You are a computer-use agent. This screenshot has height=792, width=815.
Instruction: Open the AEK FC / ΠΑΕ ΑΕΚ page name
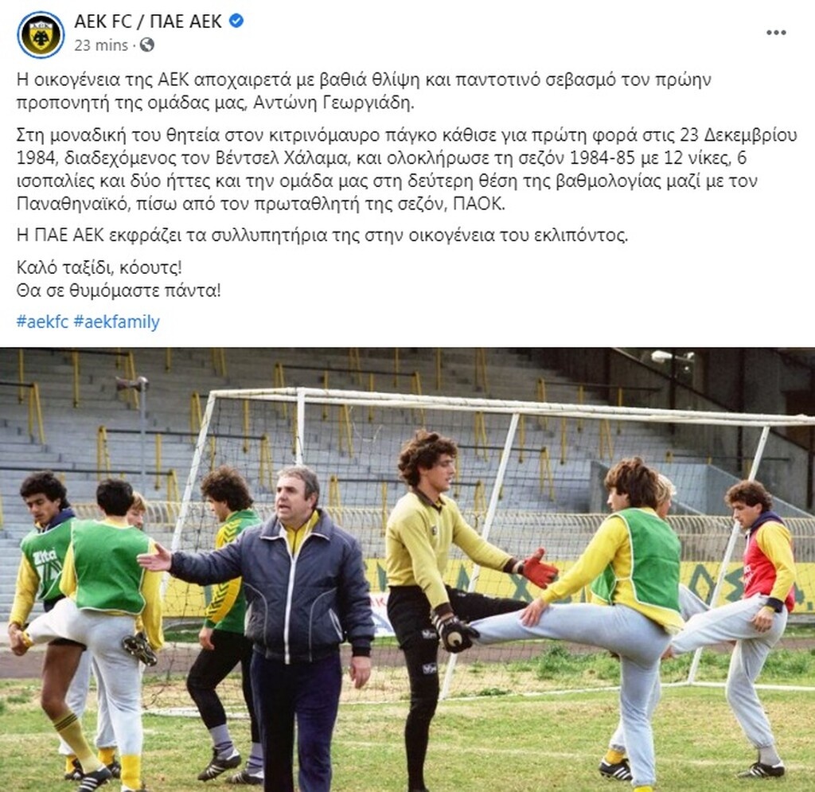(148, 21)
